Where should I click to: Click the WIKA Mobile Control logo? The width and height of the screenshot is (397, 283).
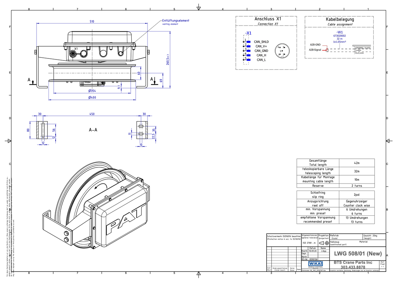click(x=315, y=264)
